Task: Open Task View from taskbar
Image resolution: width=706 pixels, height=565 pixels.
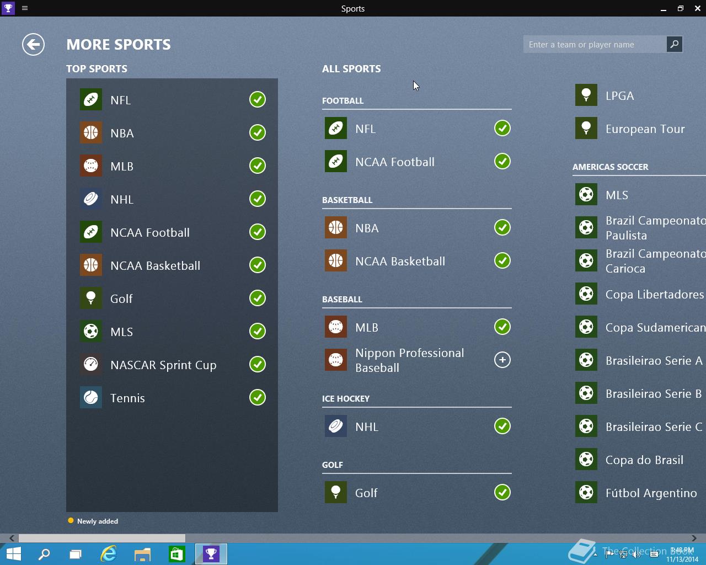Action: [76, 554]
